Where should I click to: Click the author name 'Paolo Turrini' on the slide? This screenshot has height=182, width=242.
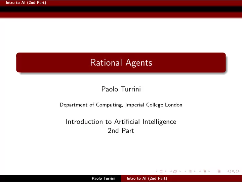[121, 89]
